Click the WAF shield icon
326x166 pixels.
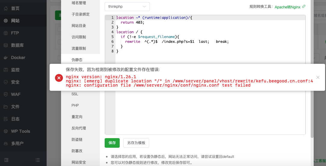tap(6, 94)
